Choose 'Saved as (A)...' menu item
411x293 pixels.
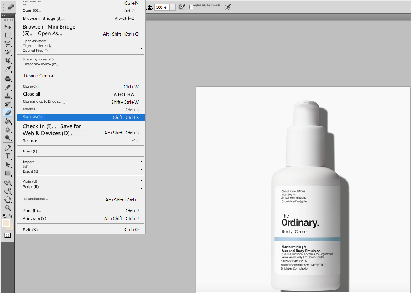coord(81,117)
